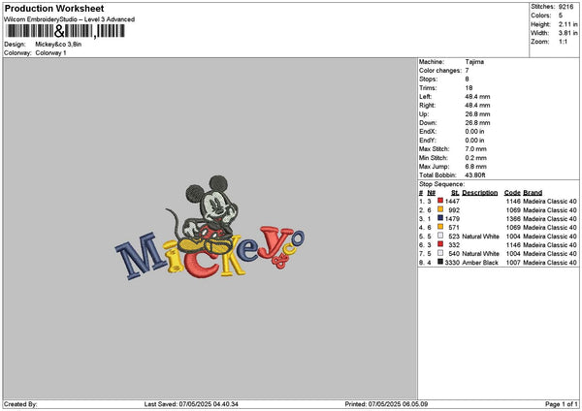Select the yellow swatch beside stitch count 571

(x=440, y=227)
